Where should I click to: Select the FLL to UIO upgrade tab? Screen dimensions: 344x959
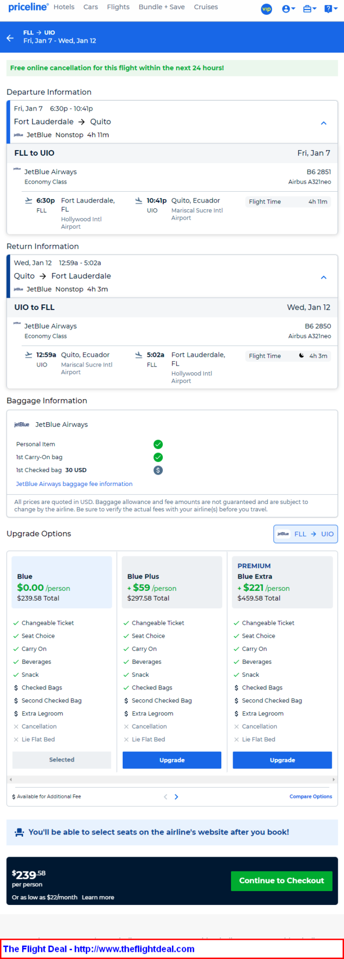click(x=305, y=534)
